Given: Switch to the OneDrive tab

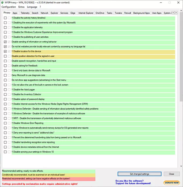Looking at the screenshot, I should coord(100,13).
